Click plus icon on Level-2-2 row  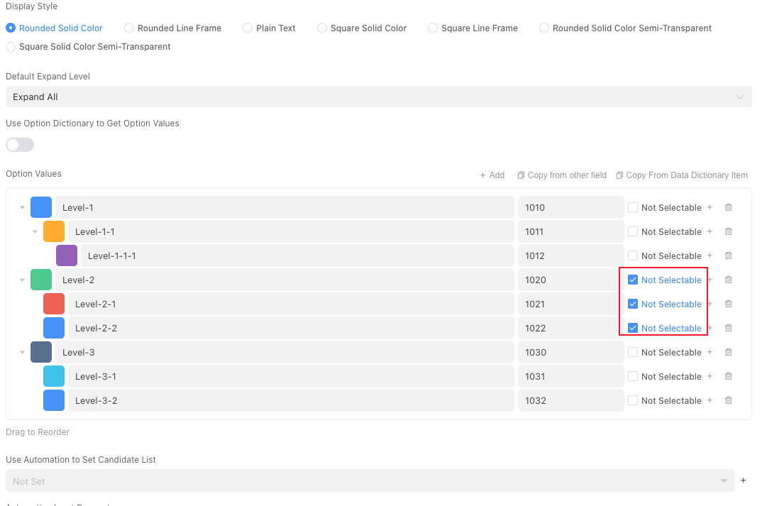click(709, 328)
